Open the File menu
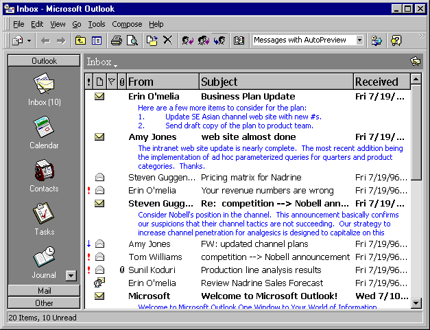The height and width of the screenshot is (330, 430). (19, 24)
